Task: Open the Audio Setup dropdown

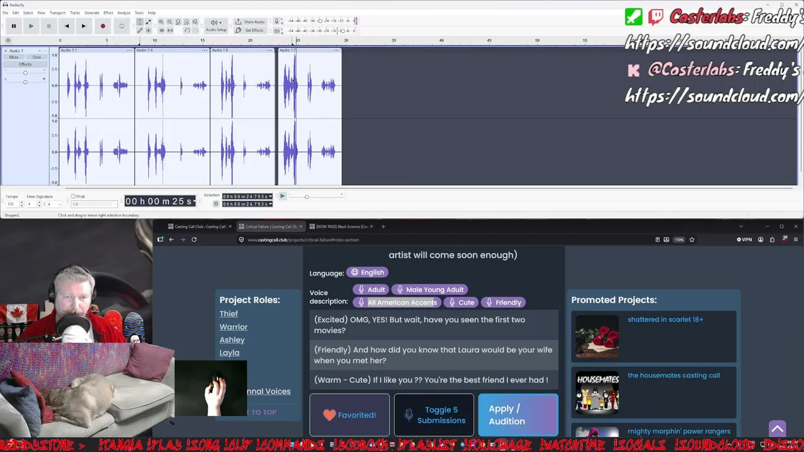Action: (216, 26)
